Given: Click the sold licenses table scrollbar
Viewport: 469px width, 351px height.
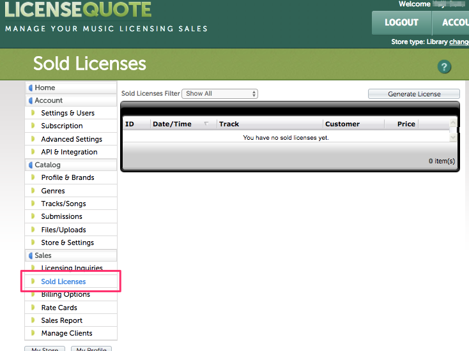Looking at the screenshot, I should [453, 130].
